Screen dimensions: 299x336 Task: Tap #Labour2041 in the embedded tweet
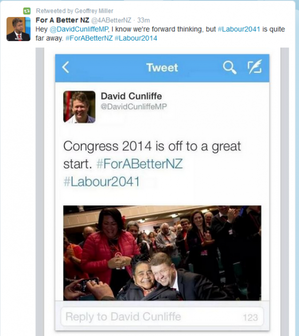tap(101, 182)
